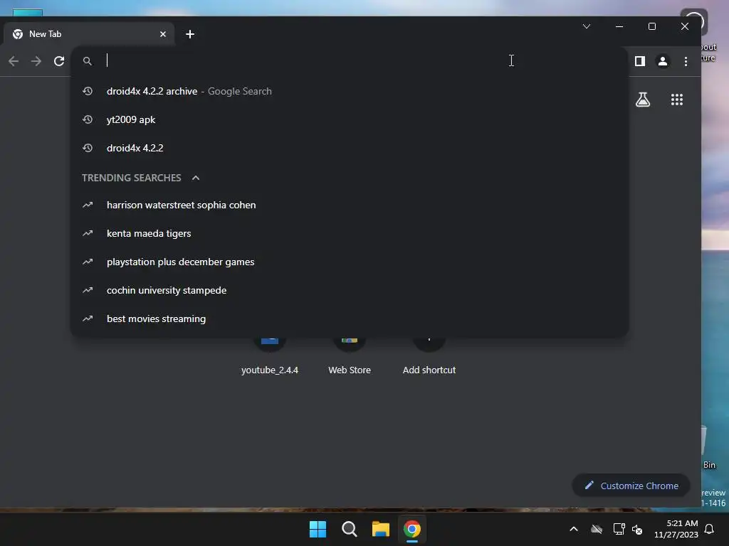
Task: Open File Explorer from taskbar
Action: coord(380,529)
